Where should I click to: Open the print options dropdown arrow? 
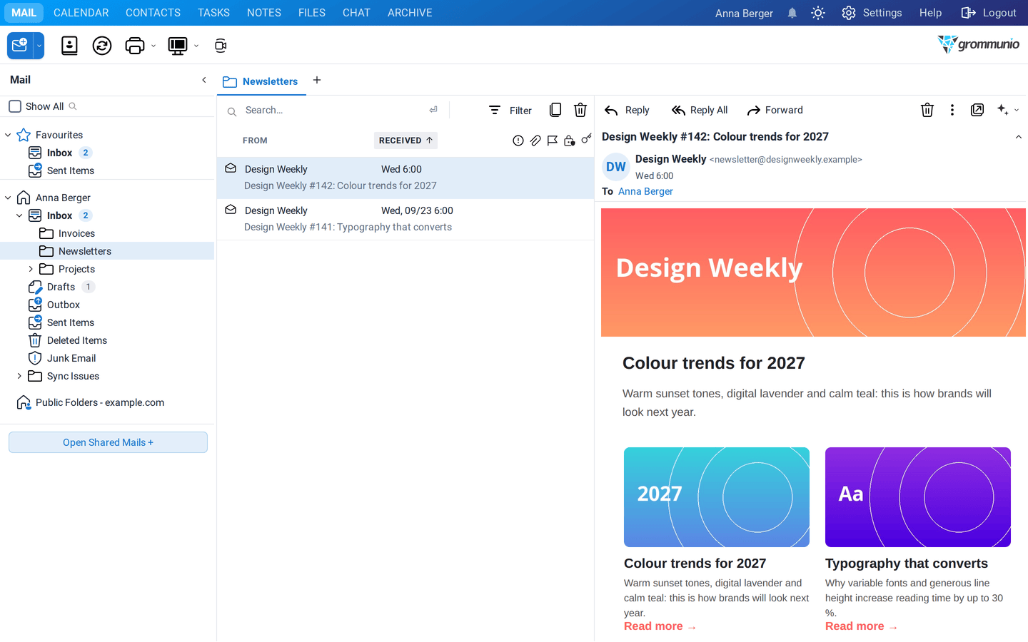(x=153, y=46)
